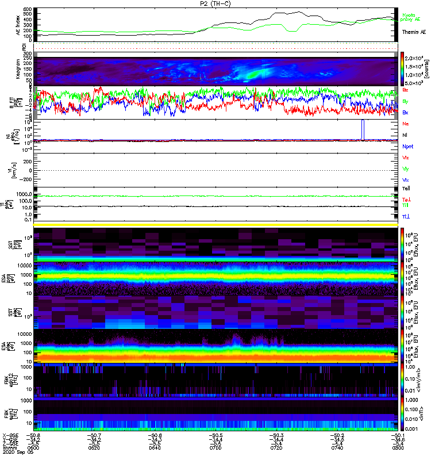Click the [counts] color bar label
Image resolution: width=431 pixels, height=460 pixels.
pyautogui.click(x=426, y=69)
